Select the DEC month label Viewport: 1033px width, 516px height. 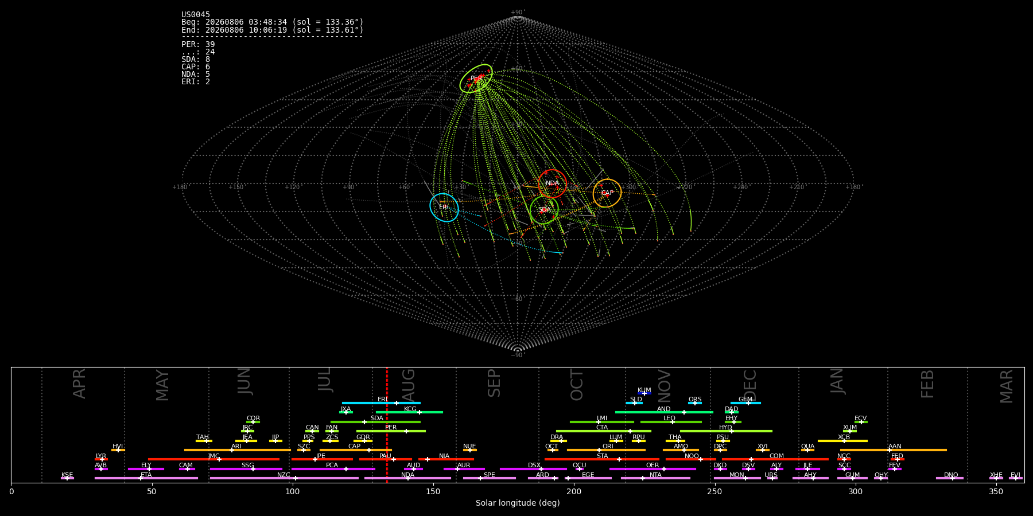pyautogui.click(x=750, y=385)
